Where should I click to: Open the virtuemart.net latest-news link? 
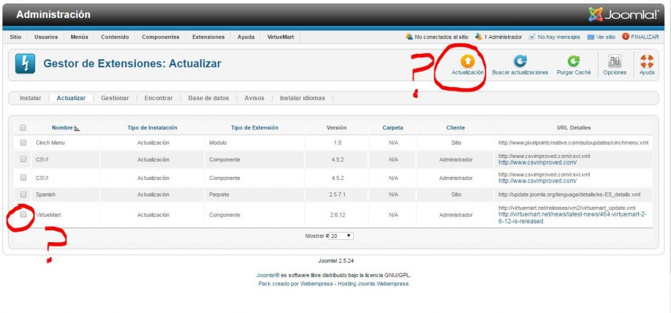point(573,218)
